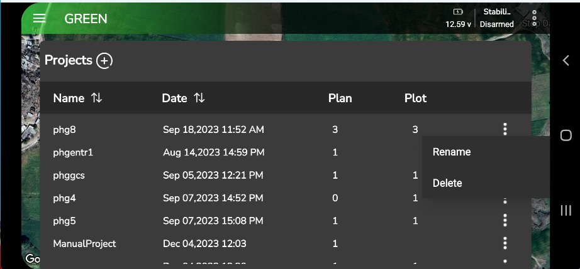Open phg8 row three-dot menu
The width and height of the screenshot is (580, 269).
point(505,129)
